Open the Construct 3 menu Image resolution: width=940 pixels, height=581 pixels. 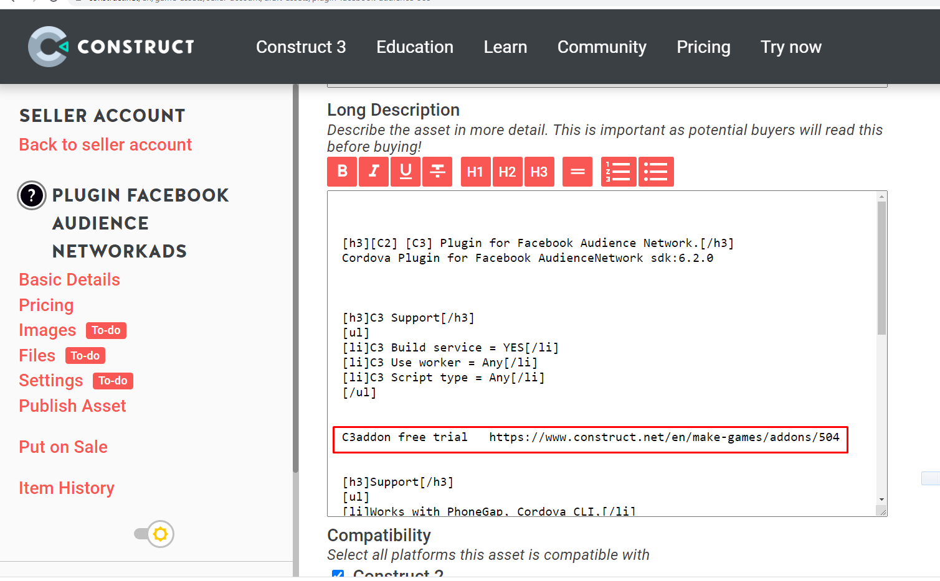click(x=301, y=47)
